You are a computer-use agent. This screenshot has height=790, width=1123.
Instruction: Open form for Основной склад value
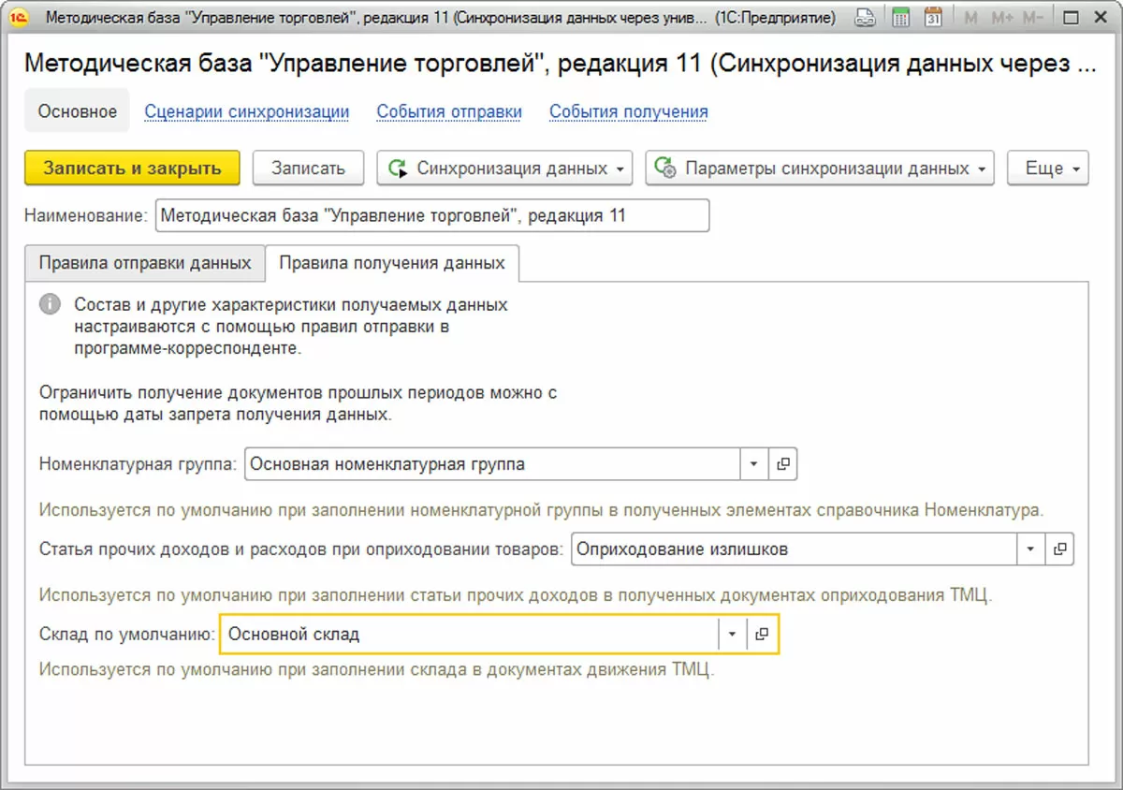762,634
